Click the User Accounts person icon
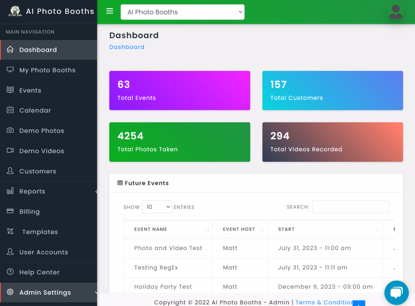This screenshot has width=415, height=306. (10, 252)
